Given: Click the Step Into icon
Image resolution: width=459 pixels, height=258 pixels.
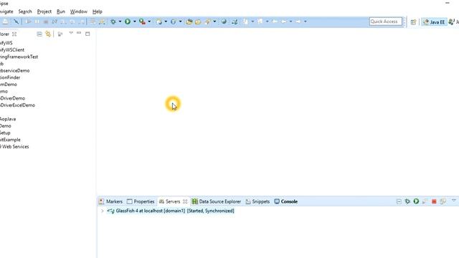Looking at the screenshot, I should [63, 21].
